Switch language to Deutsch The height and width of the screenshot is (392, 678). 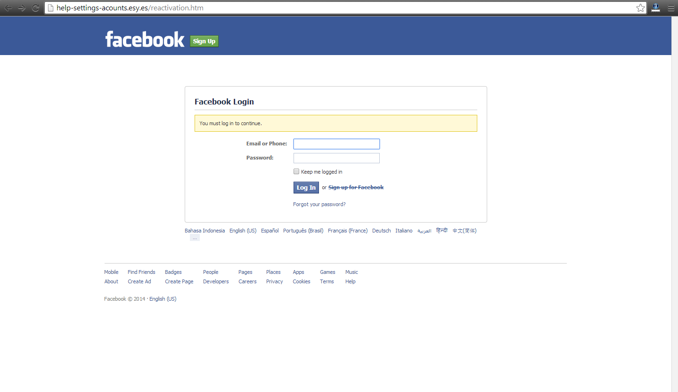point(382,231)
